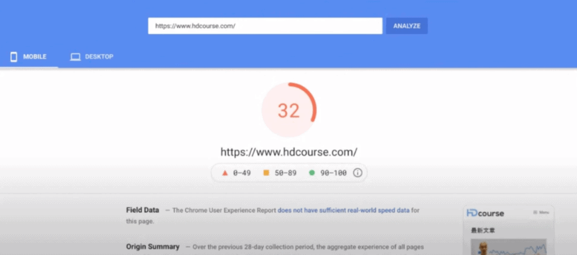This screenshot has width=577, height=255.
Task: Click the 'Field Data' heading
Action: (x=143, y=210)
